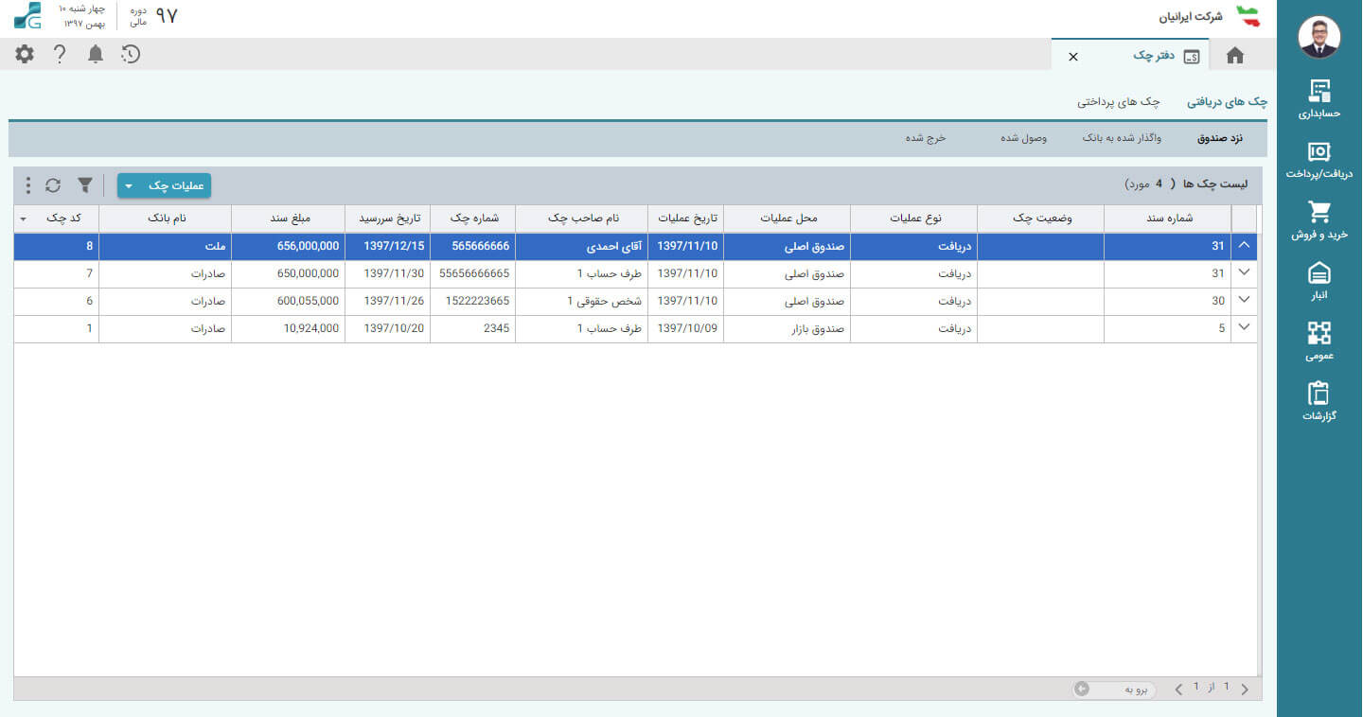Image resolution: width=1363 pixels, height=717 pixels.
Task: Select the نزد صندوق sub-tab
Action: tap(1220, 138)
